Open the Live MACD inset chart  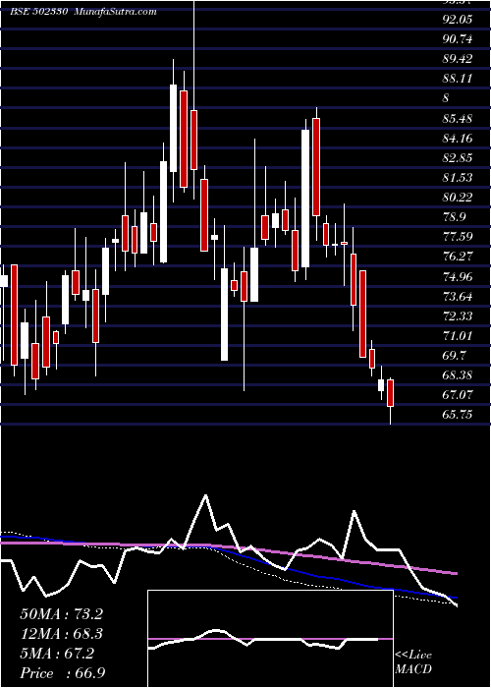(x=270, y=639)
